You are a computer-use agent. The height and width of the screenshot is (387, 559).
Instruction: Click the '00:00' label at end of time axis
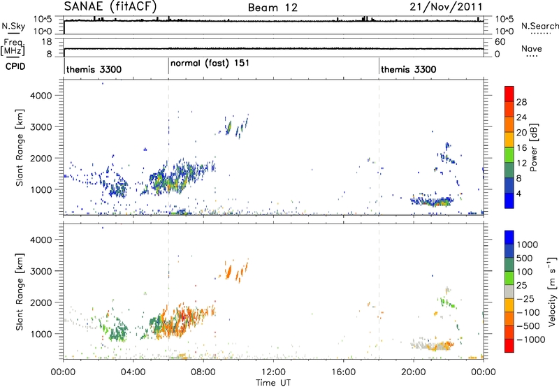coord(484,372)
